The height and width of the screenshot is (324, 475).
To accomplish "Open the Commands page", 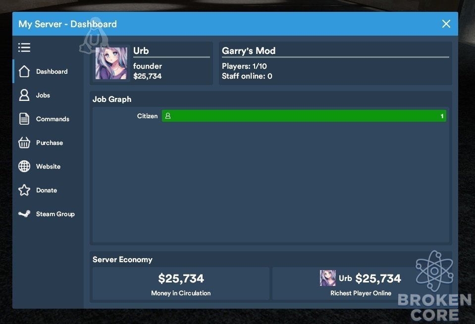I will (x=49, y=119).
